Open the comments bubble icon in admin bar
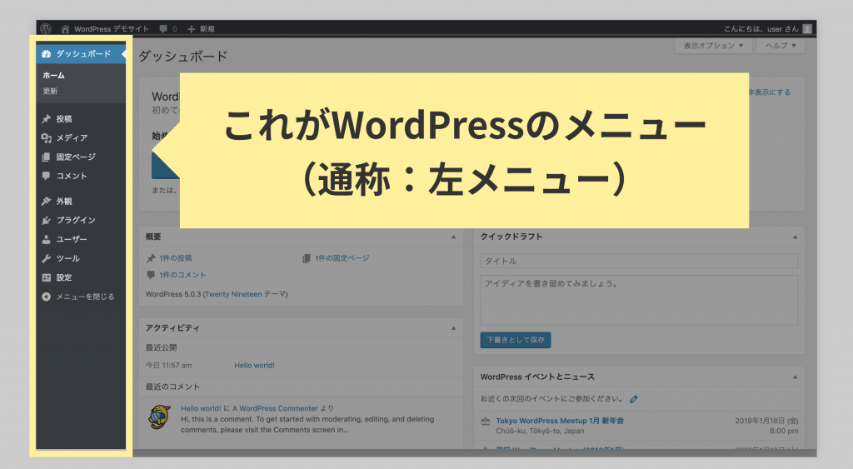Screen dimensions: 853x469 click(x=163, y=29)
